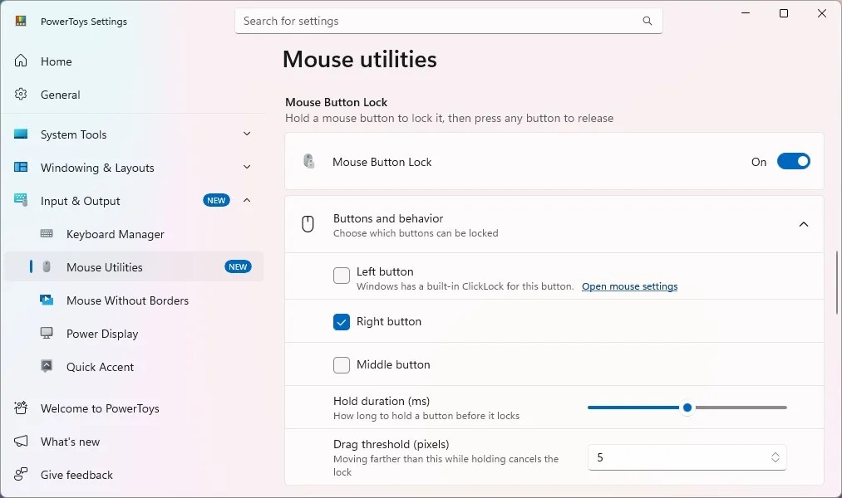Screen dimensions: 842x498
Task: Click the Windowing & Layouts icon
Action: (21, 168)
